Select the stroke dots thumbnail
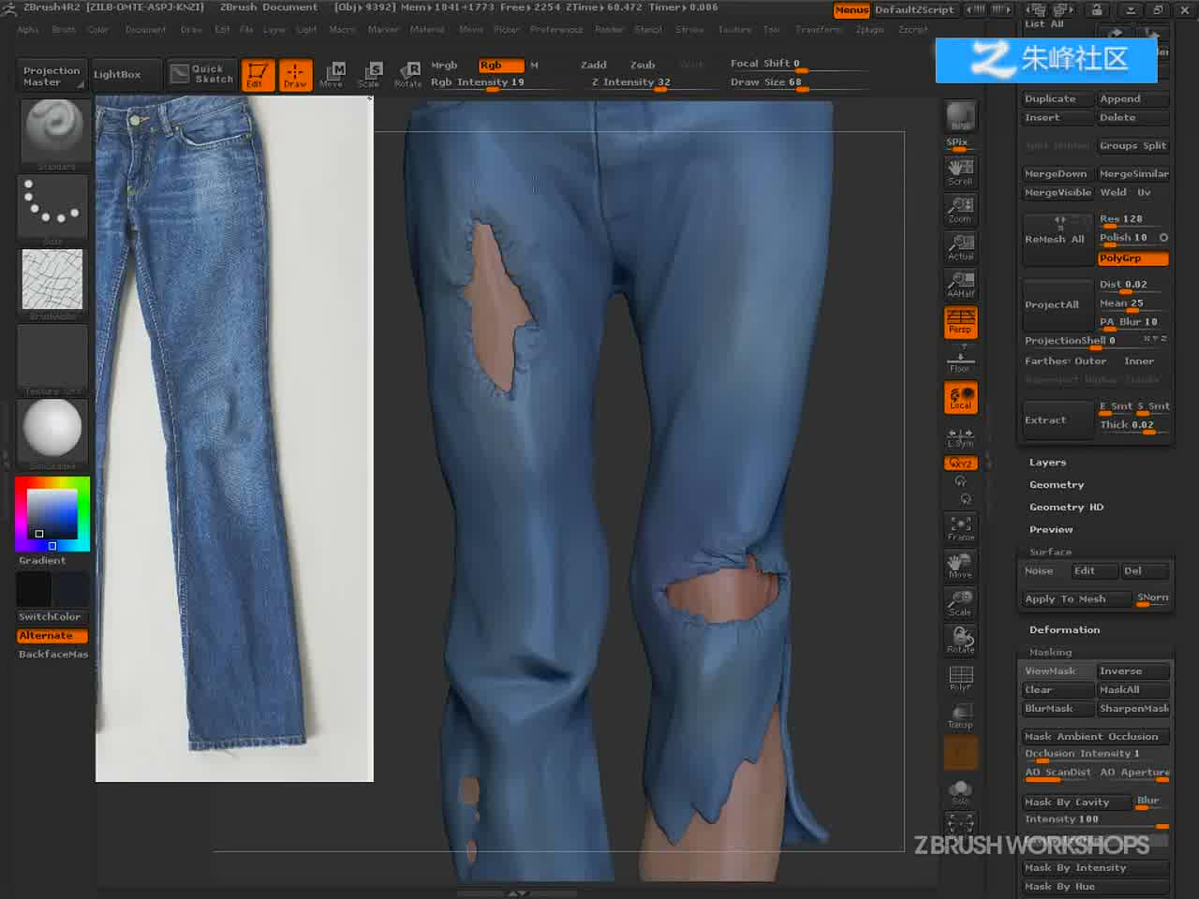Viewport: 1199px width, 899px height. [x=52, y=206]
